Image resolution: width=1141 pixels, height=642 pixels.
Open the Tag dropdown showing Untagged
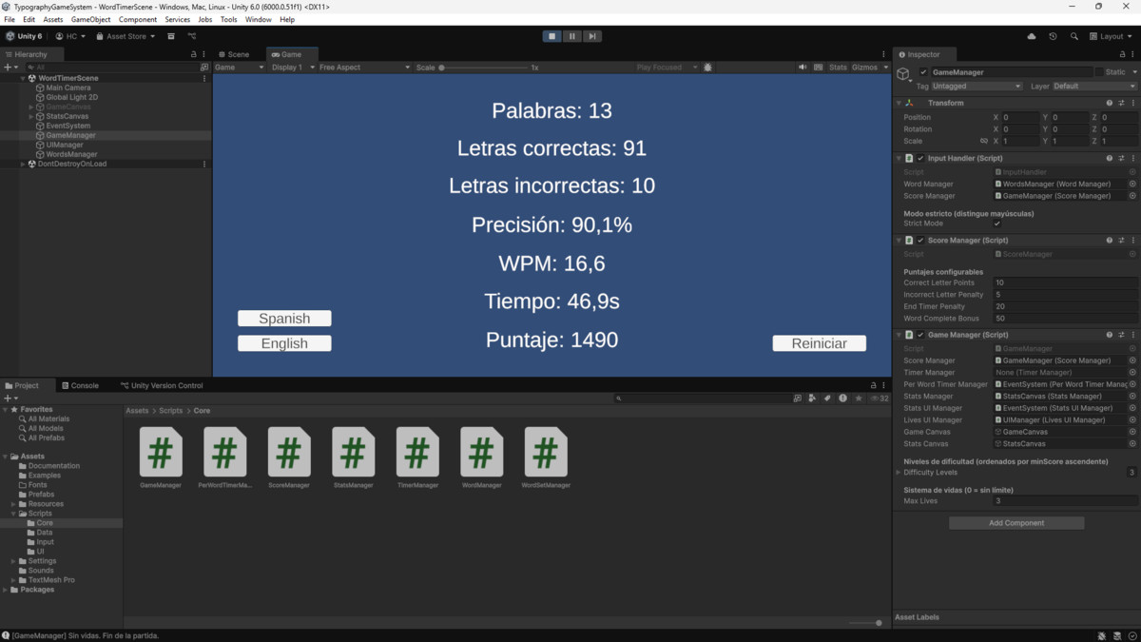[977, 86]
